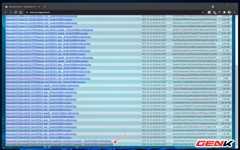This screenshot has width=240, height=150.
Task: Select the file size cell '10.94 MB'
Action: [226, 61]
